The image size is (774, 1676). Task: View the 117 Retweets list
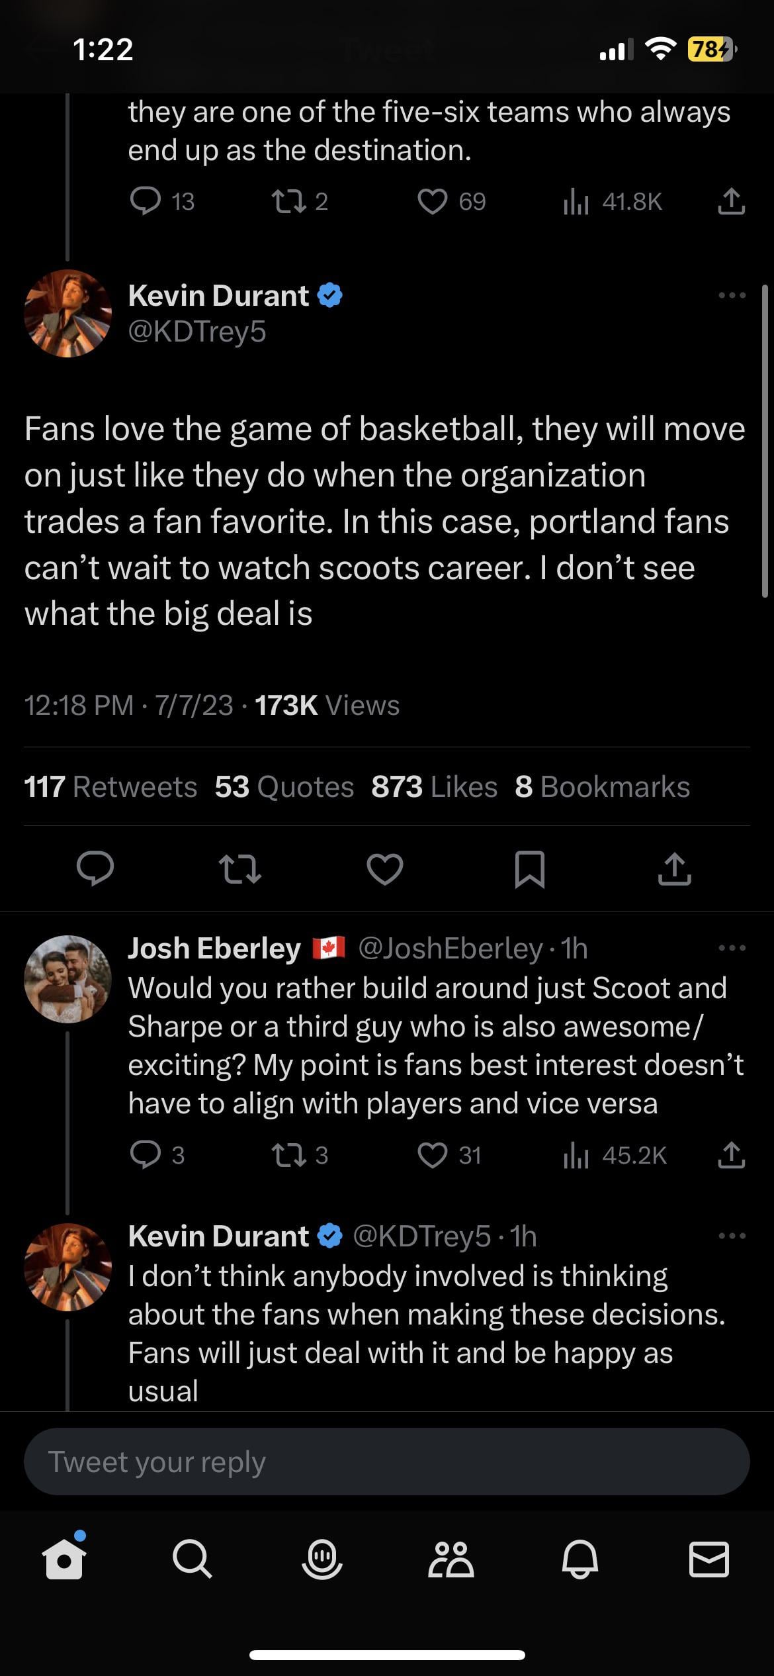tap(110, 787)
